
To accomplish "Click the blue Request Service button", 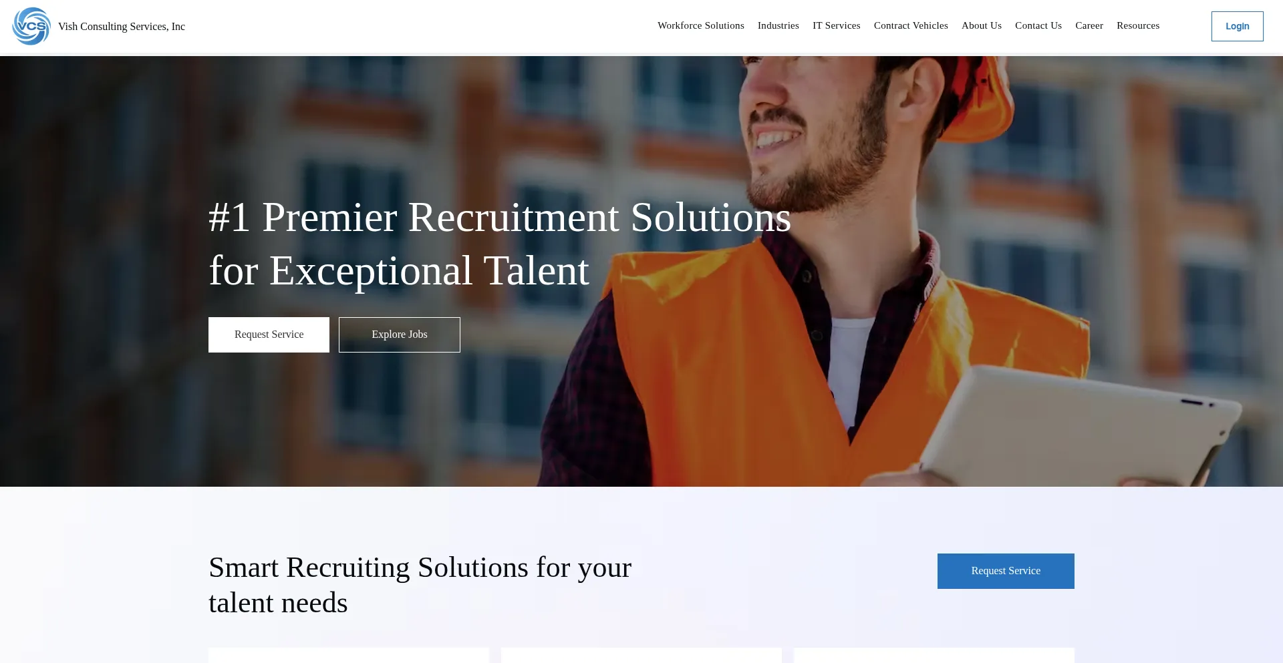I will (1006, 571).
